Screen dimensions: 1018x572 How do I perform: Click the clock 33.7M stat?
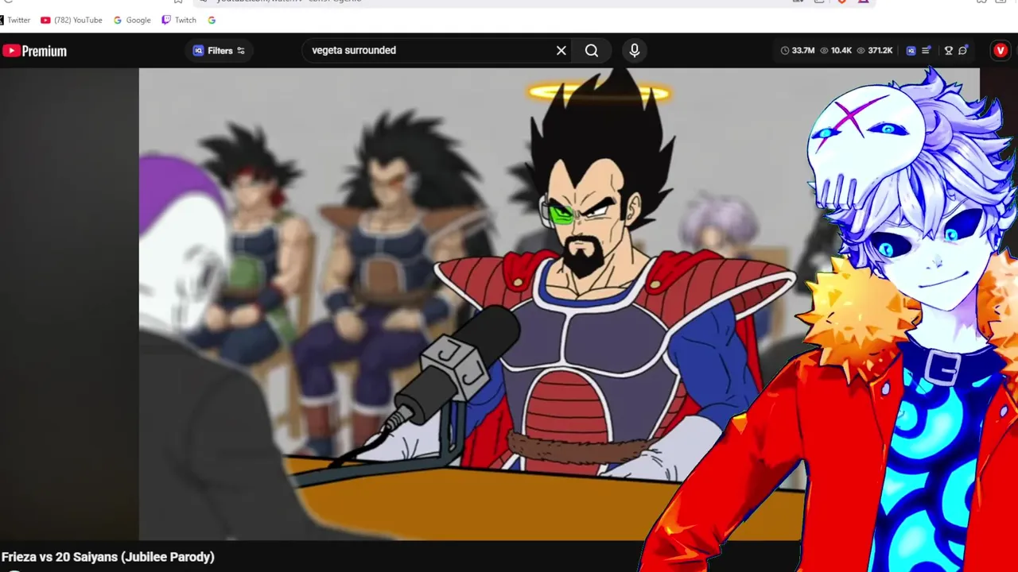[x=798, y=50]
